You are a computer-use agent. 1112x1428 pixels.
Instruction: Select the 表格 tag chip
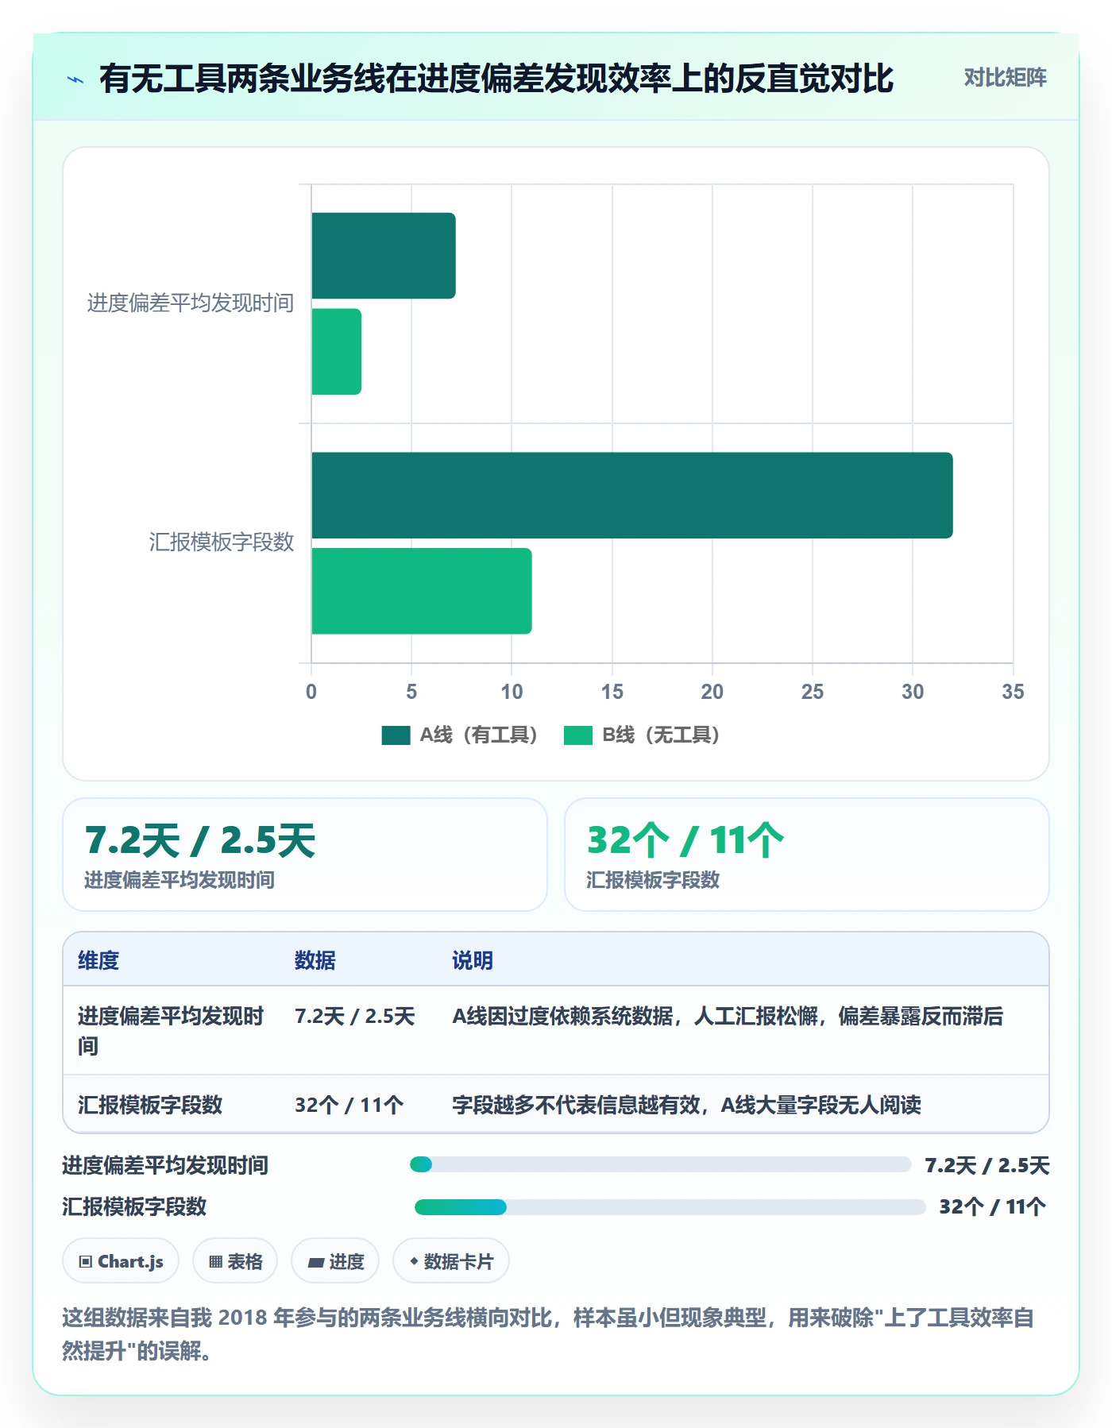[235, 1261]
